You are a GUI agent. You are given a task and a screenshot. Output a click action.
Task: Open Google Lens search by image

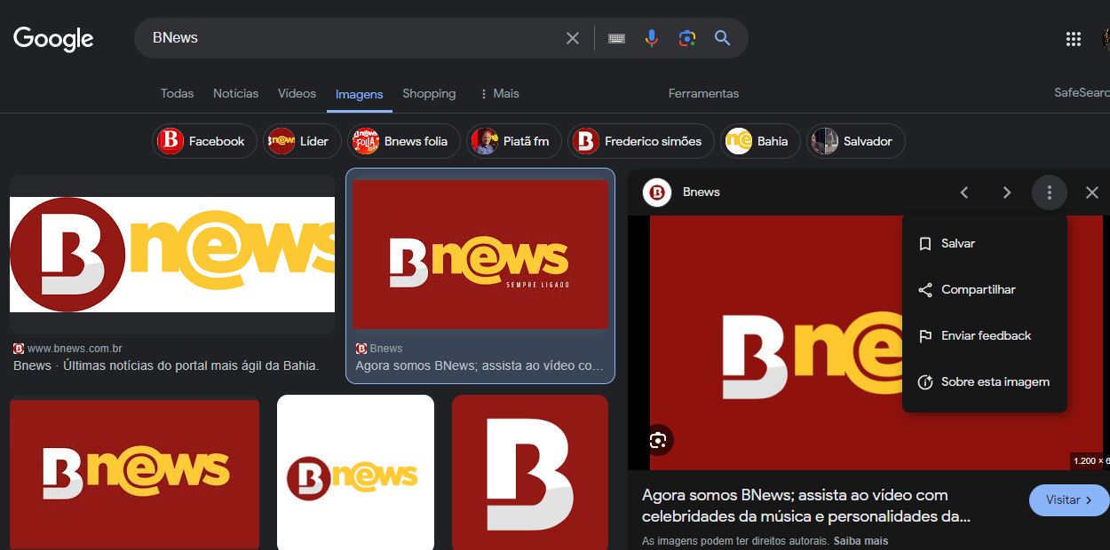(x=686, y=38)
